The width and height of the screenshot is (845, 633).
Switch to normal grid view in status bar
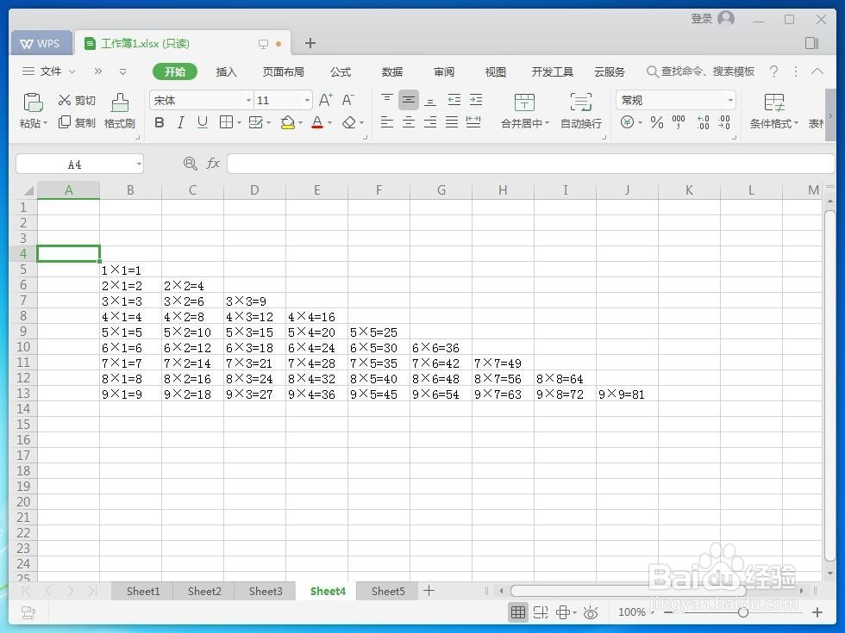tap(518, 612)
